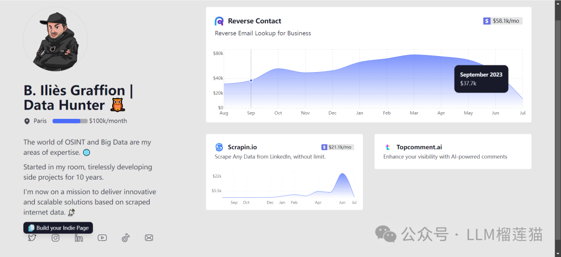Click the Stripe icon beside $21.1k/mo
Viewport: 561px width, 257px height.
click(325, 147)
